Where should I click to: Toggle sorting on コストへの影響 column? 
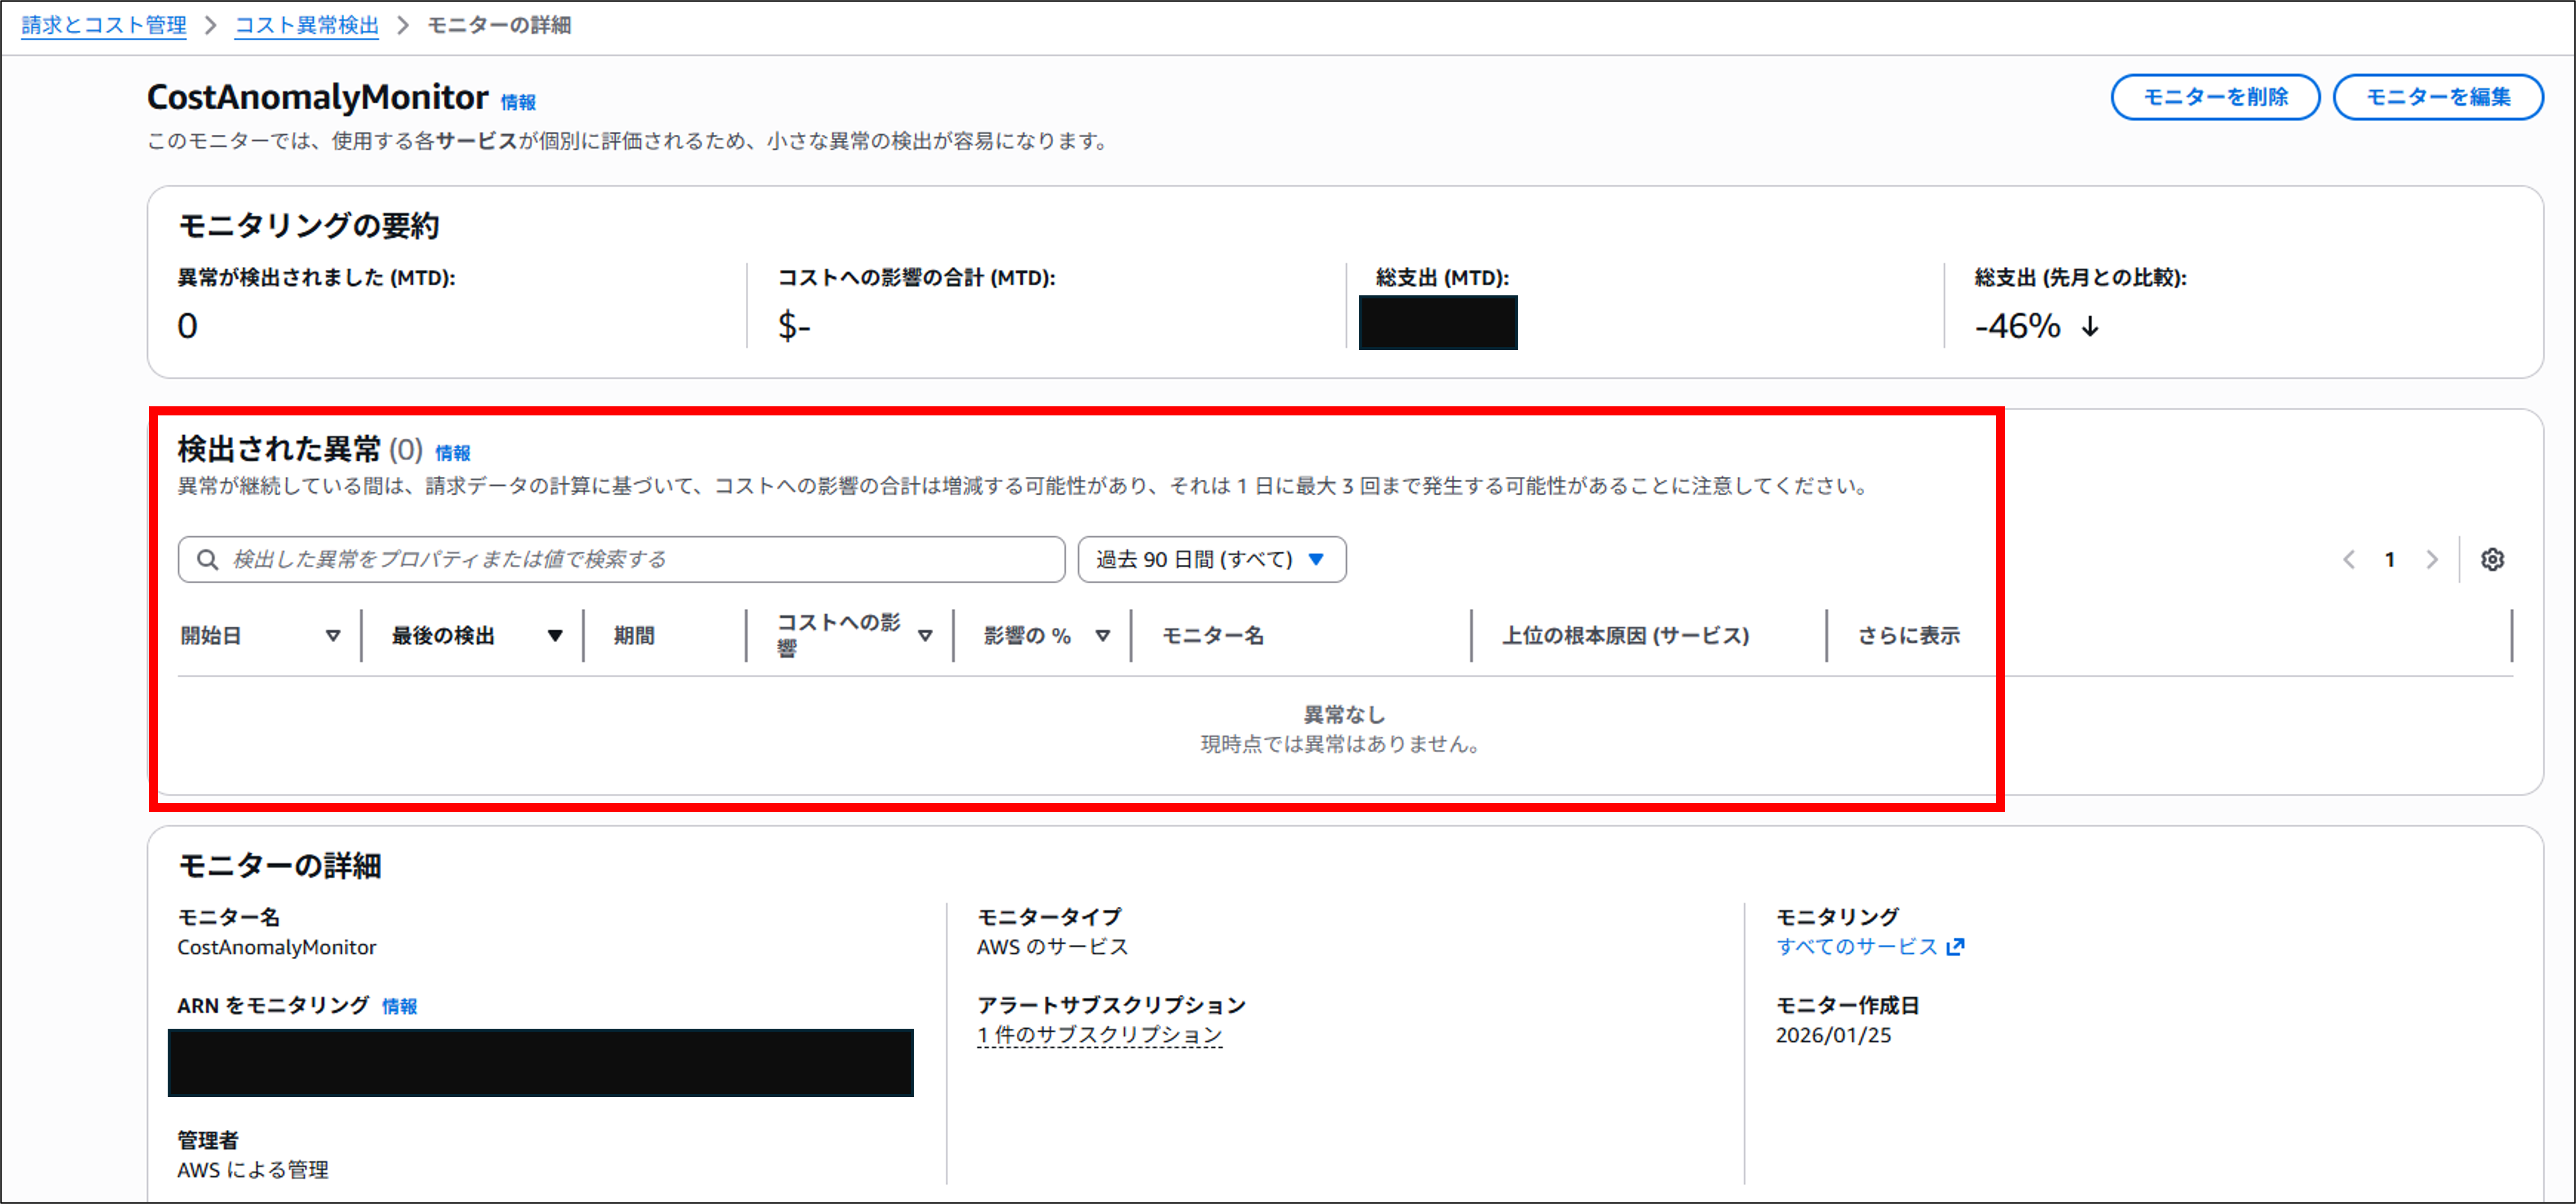[926, 636]
